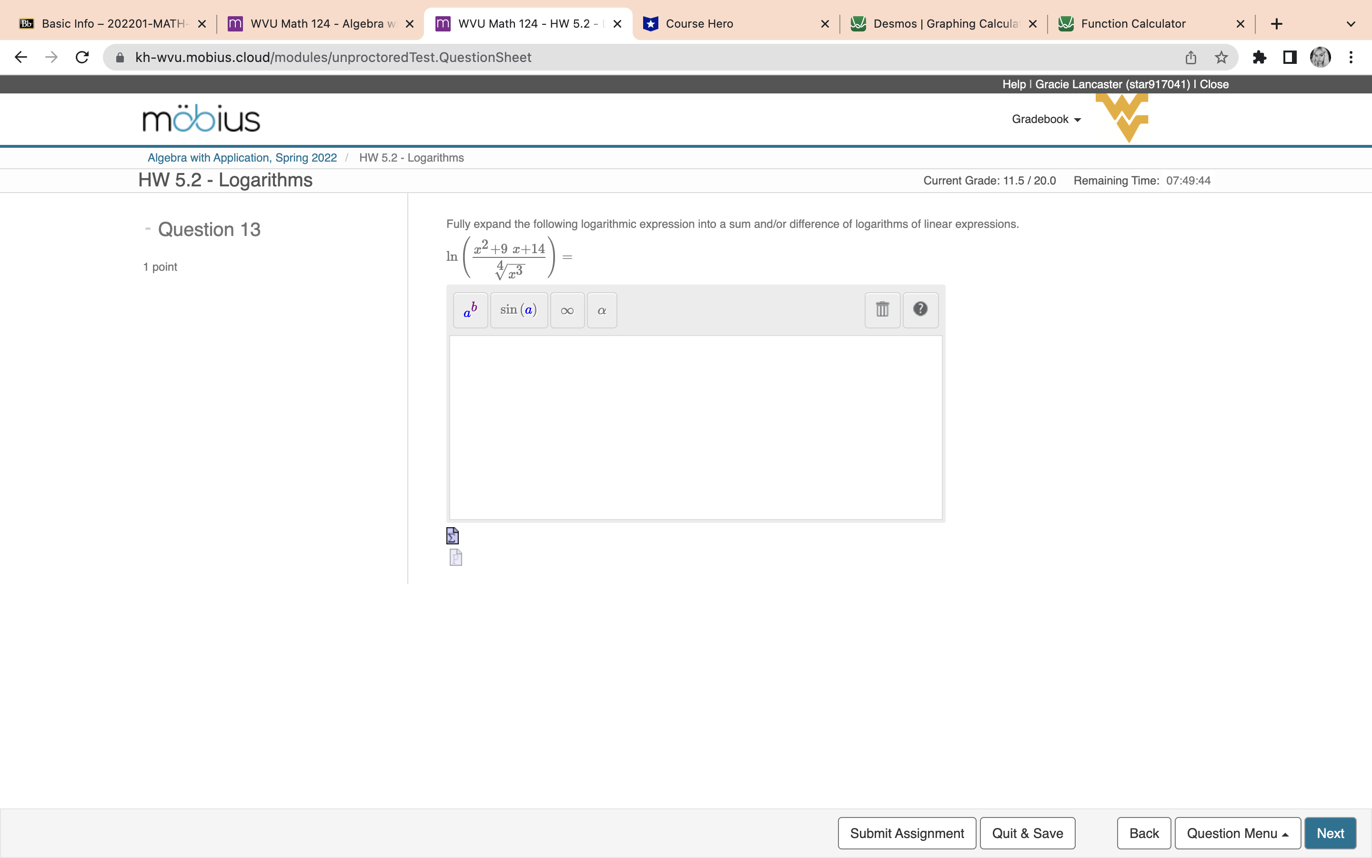
Task: Toggle the Chrome side panel icon
Action: coord(1290,57)
